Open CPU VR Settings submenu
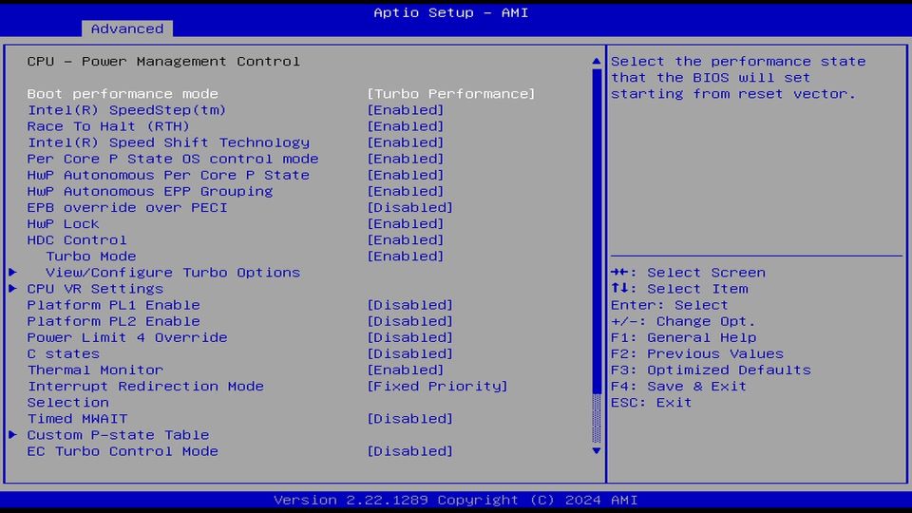The image size is (912, 513). click(x=95, y=289)
